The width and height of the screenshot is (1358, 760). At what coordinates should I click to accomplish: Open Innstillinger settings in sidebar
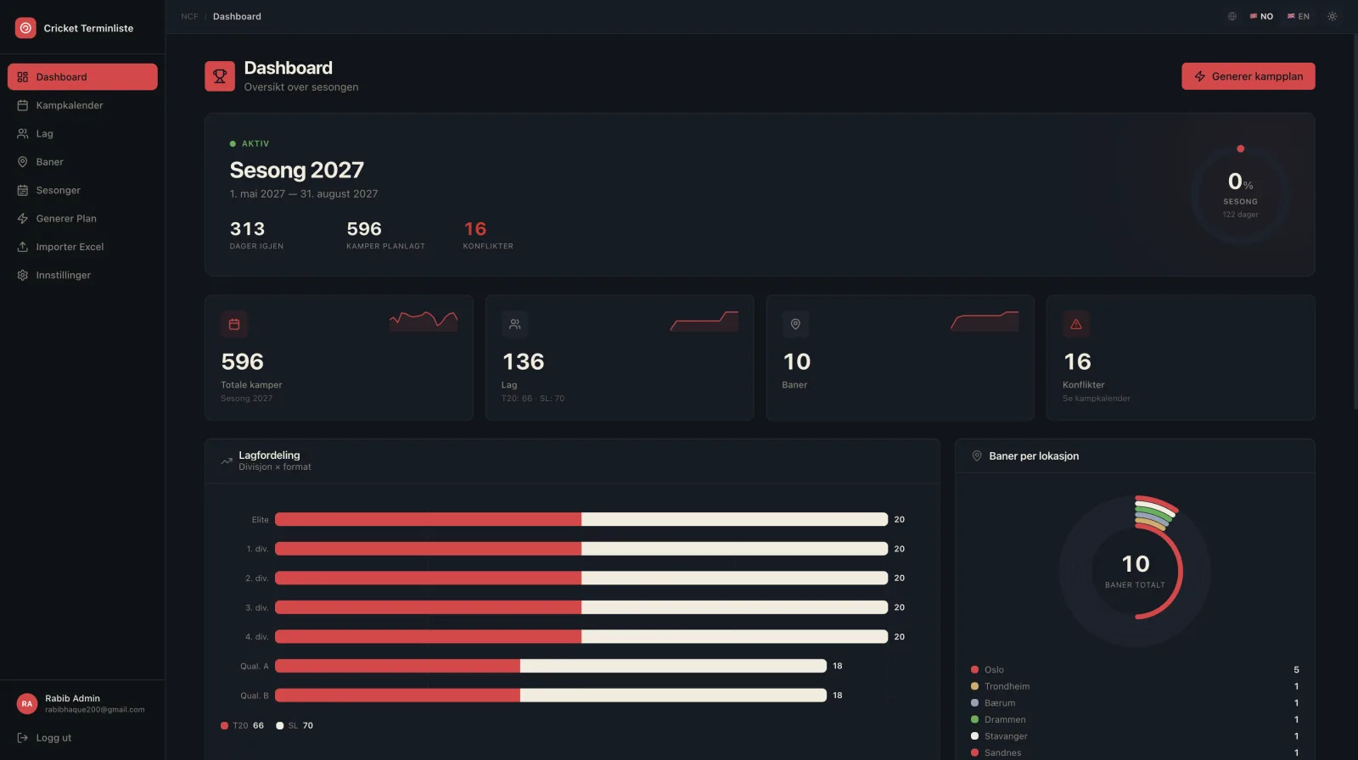[x=82, y=275]
